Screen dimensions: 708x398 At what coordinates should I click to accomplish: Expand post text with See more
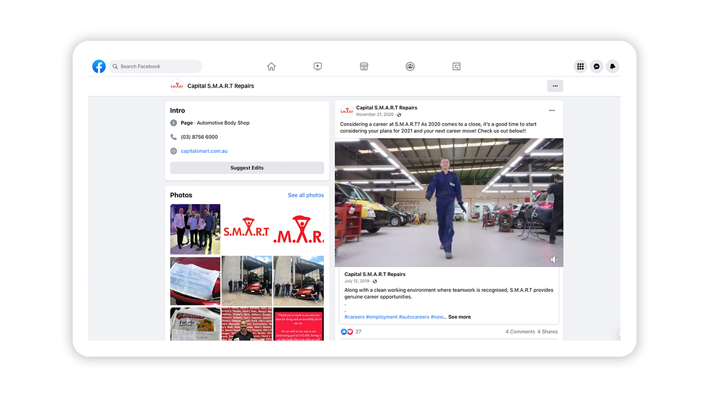(460, 317)
